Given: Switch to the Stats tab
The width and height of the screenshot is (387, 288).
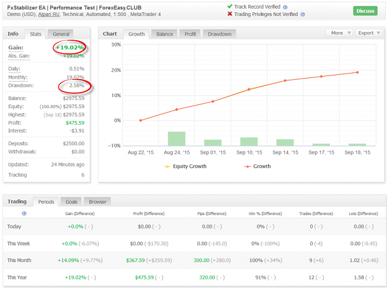Looking at the screenshot, I should pos(35,34).
